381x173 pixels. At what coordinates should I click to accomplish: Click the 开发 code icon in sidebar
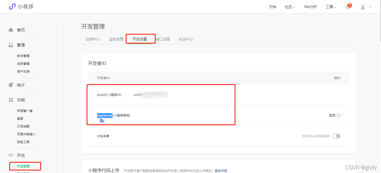(11, 155)
